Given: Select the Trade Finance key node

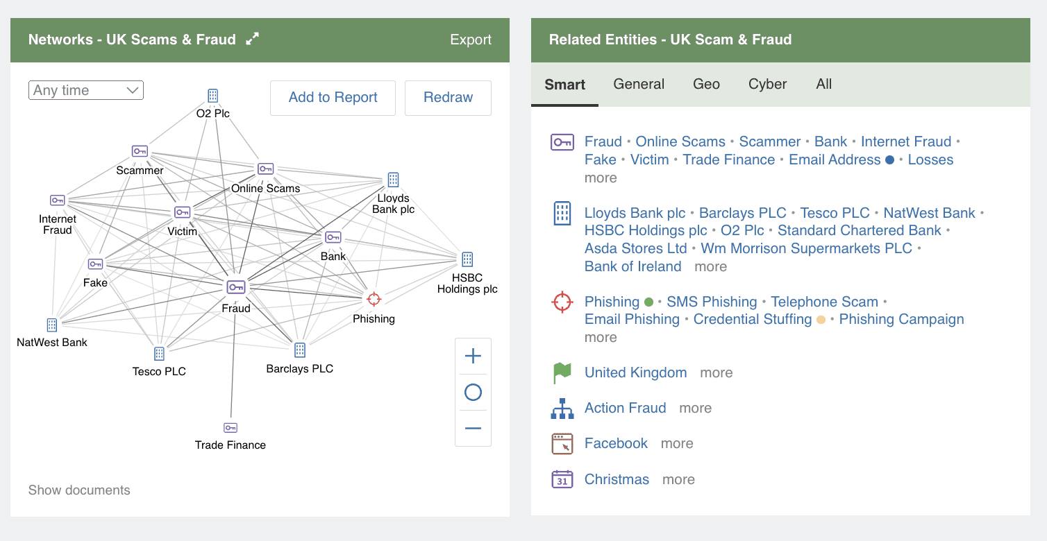Looking at the screenshot, I should tap(231, 427).
